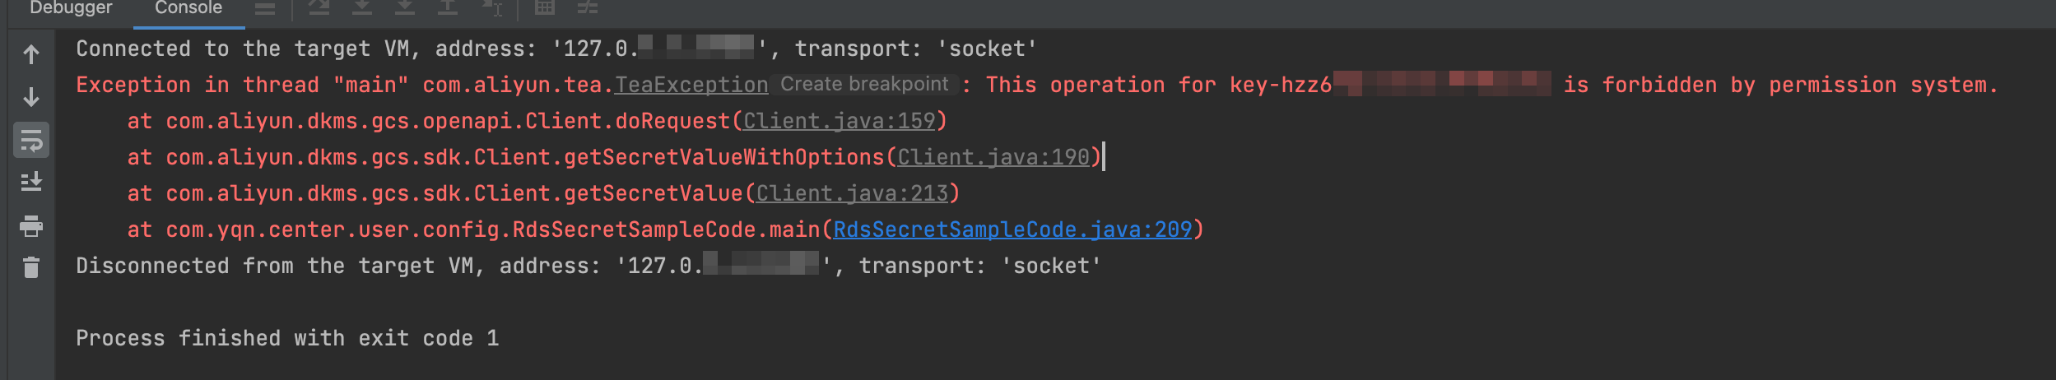The image size is (2056, 380).
Task: Open the Client.java:159 stack trace link
Action: [840, 121]
